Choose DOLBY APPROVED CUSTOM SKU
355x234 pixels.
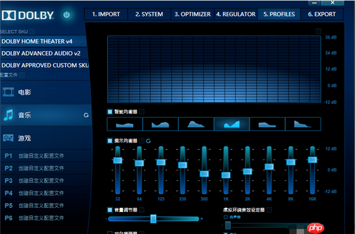(44, 65)
